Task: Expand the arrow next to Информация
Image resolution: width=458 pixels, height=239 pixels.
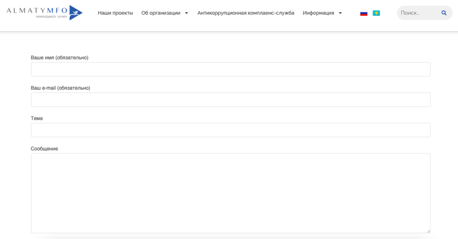Action: 340,13
